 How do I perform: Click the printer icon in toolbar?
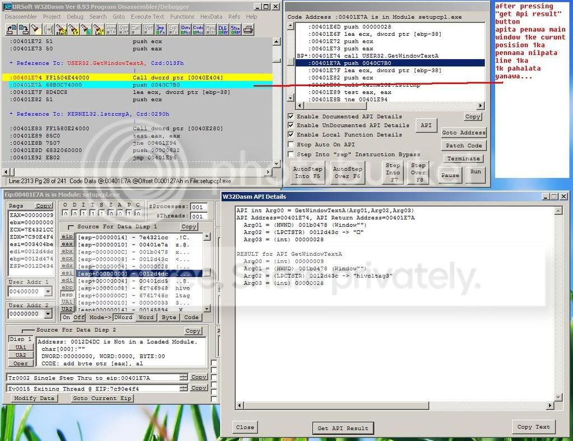[x=248, y=29]
